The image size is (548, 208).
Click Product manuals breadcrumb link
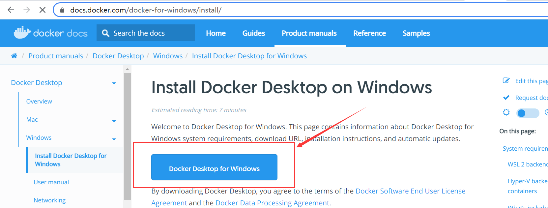pos(56,56)
